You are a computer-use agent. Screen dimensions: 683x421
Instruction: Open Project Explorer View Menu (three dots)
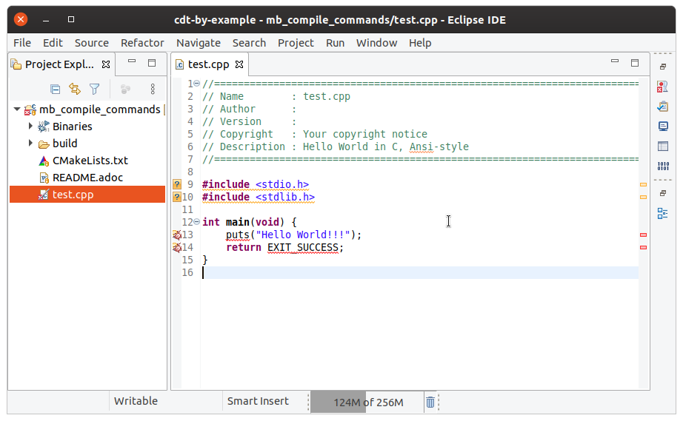153,89
